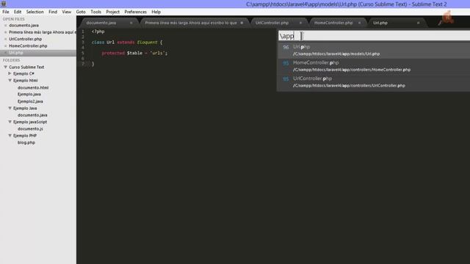Switch to the Primera línea más larga tab
470x264 pixels.
pyautogui.click(x=191, y=23)
